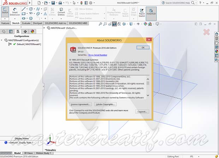Click the Edit Appearance color ball icon
The height and width of the screenshot is (158, 219).
click(145, 24)
